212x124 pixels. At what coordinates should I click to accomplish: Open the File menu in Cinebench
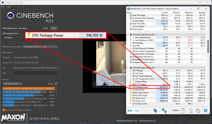(3, 7)
